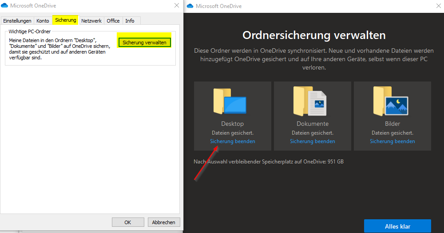Switch to the Konto tab
Screen dimensions: 444x233
click(43, 21)
